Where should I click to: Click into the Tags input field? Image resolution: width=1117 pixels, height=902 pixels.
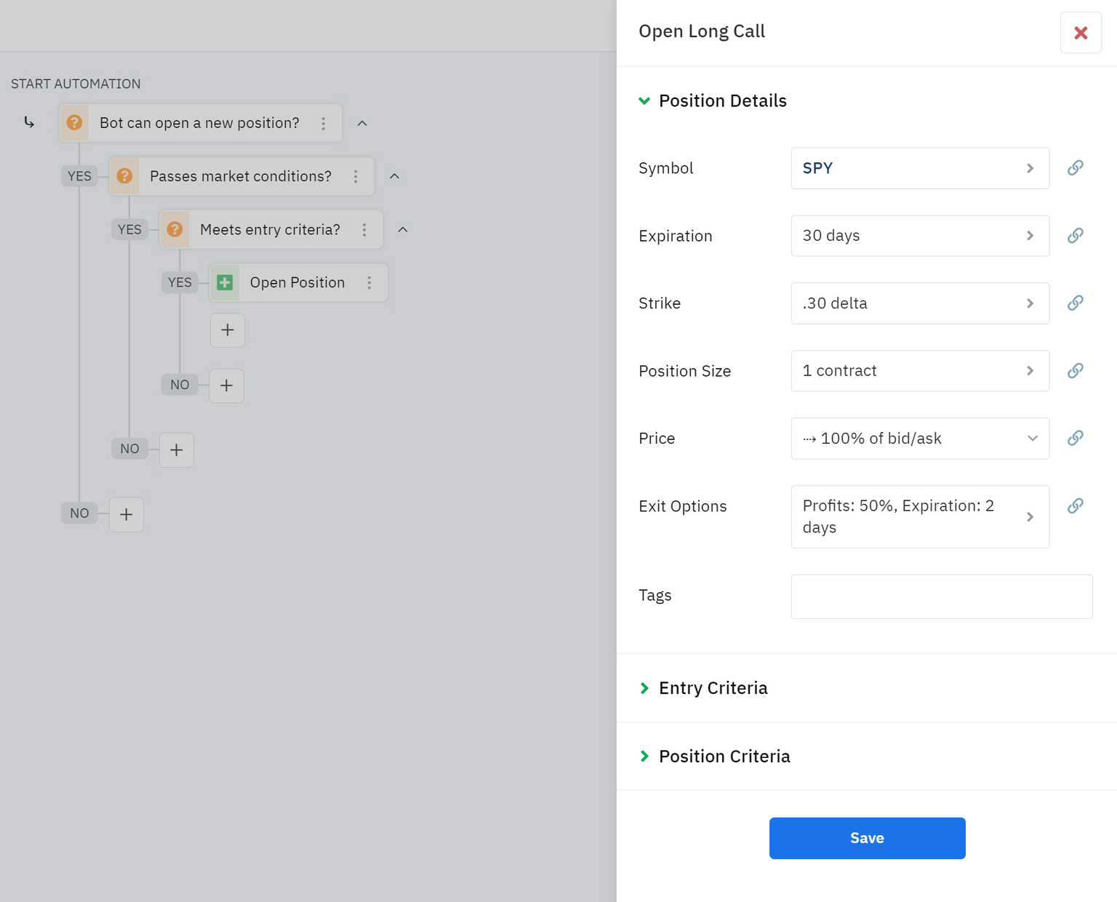[x=941, y=596]
